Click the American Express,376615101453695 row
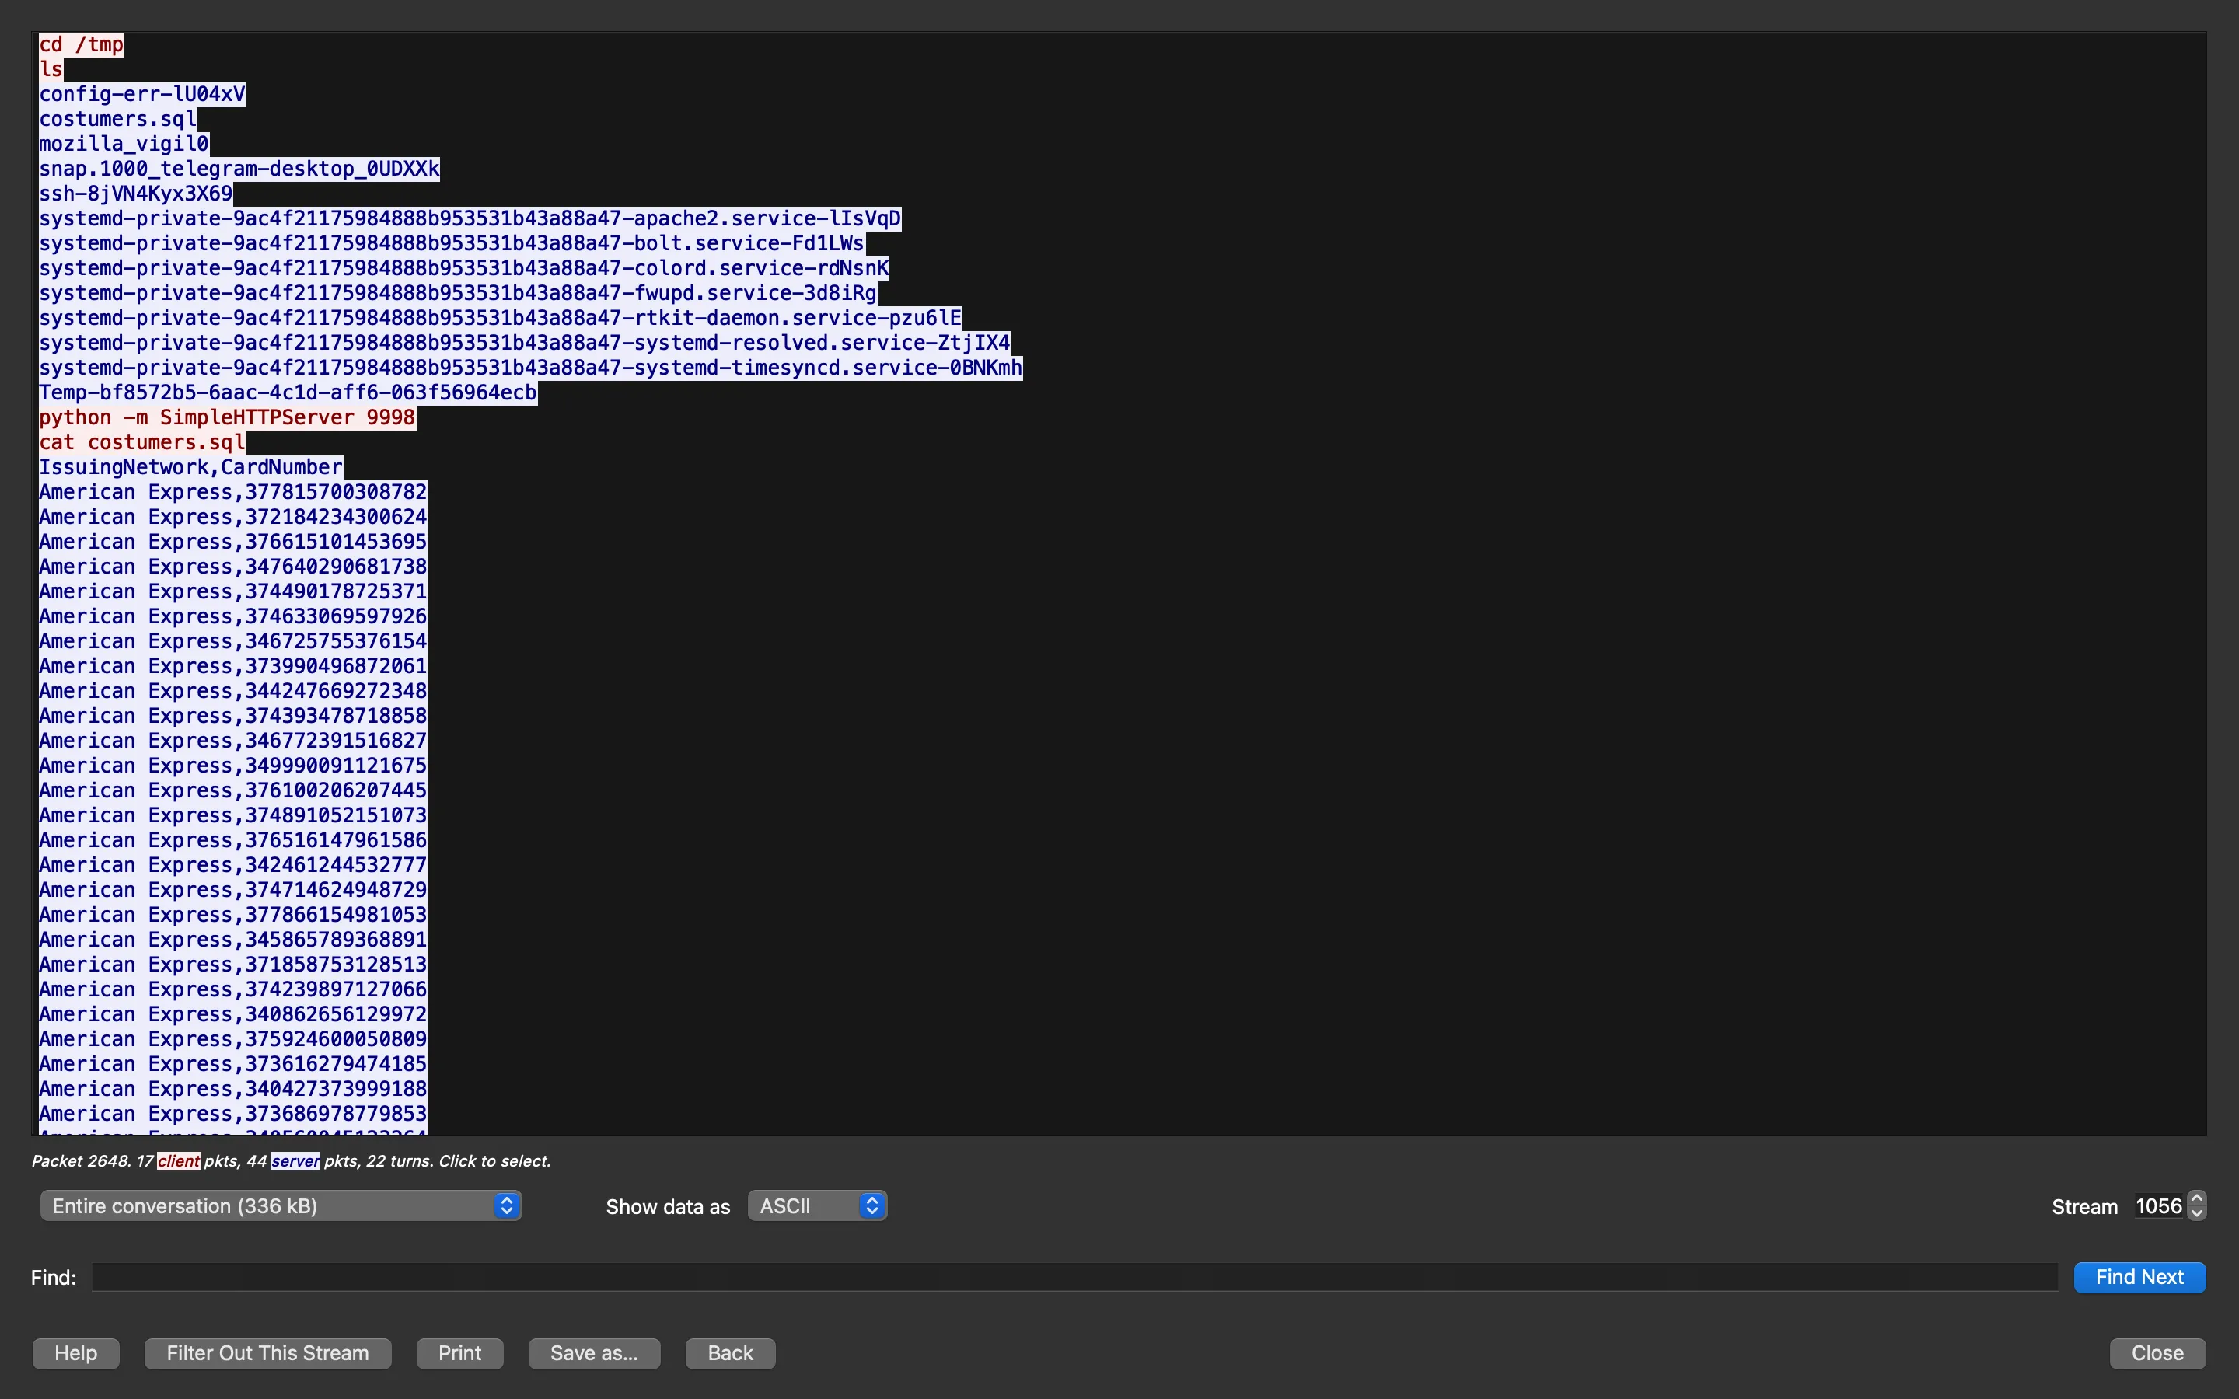This screenshot has width=2239, height=1399. [233, 543]
